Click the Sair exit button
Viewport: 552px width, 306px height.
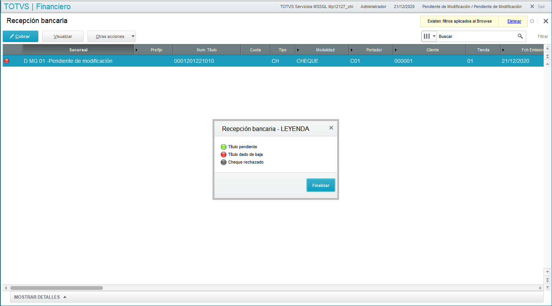538,7
